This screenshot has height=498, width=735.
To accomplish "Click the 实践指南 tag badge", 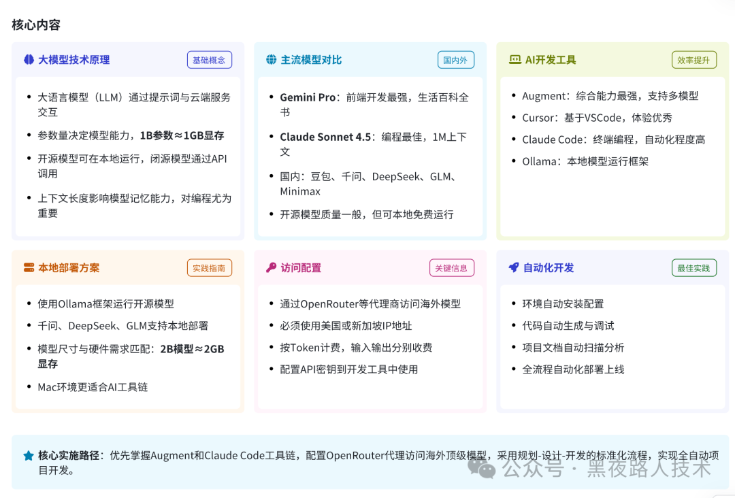I will point(209,268).
